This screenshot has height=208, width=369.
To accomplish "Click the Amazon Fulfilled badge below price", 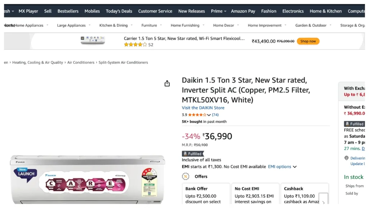I will (193, 153).
